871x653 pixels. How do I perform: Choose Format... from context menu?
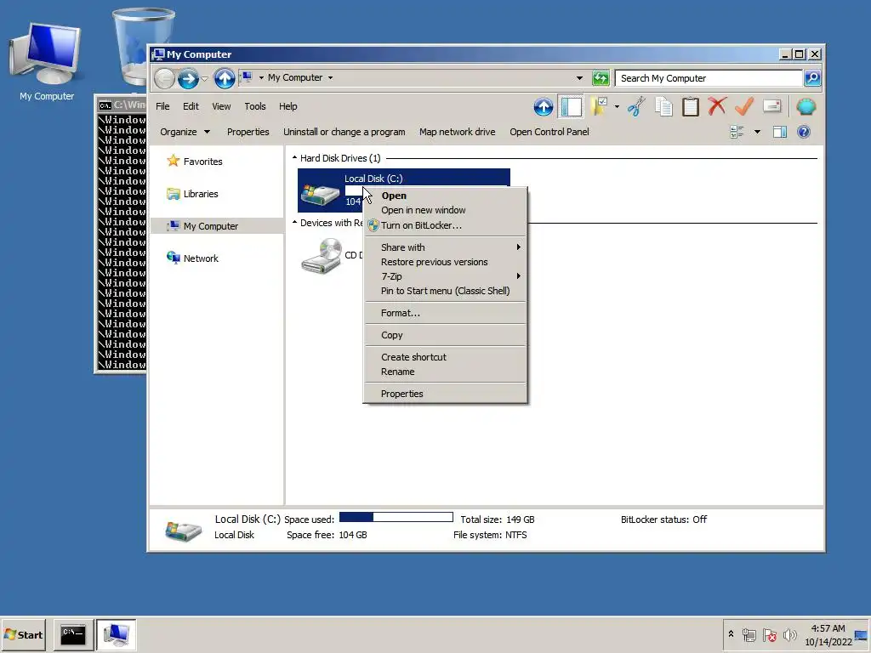tap(444, 313)
